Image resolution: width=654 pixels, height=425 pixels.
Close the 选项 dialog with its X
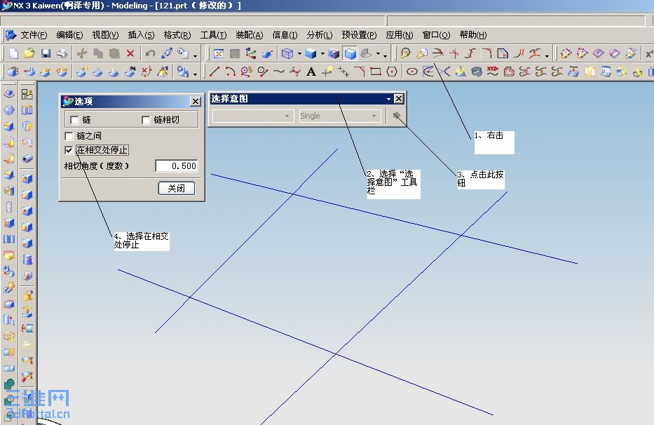(x=195, y=102)
